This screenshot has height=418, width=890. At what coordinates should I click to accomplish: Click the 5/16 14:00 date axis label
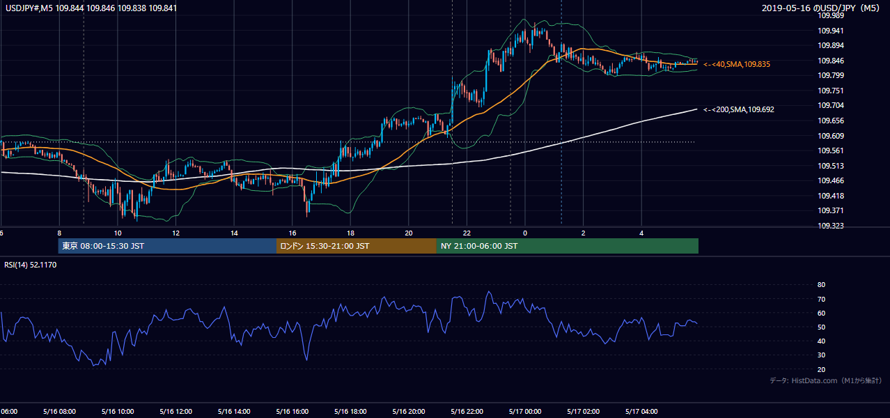pos(234,412)
